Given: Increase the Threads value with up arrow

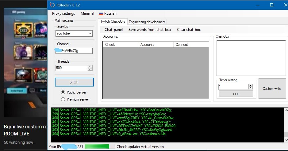Looking at the screenshot, I should (x=90, y=67).
